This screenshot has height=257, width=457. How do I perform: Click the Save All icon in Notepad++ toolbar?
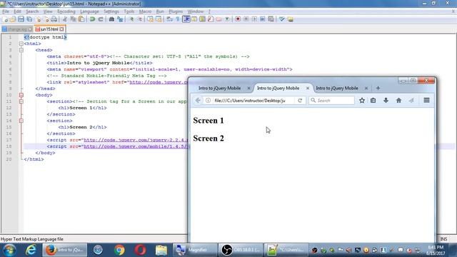coord(29,19)
